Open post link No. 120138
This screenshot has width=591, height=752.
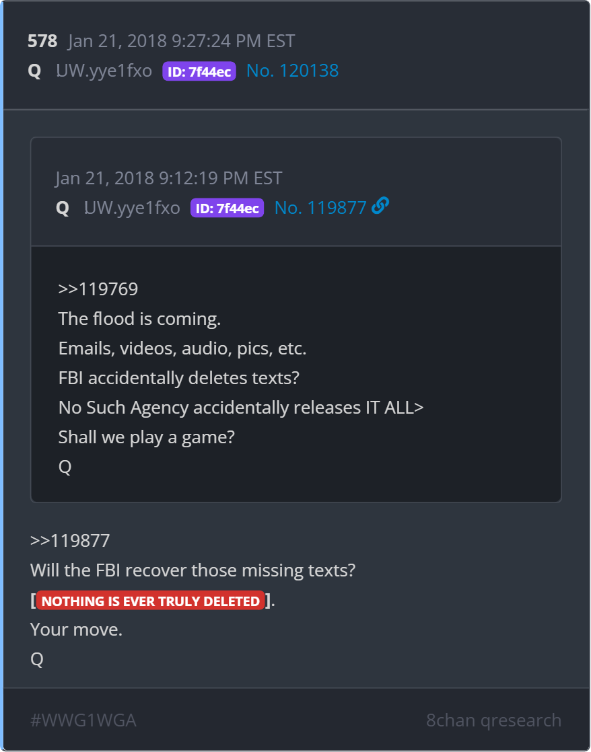point(292,71)
